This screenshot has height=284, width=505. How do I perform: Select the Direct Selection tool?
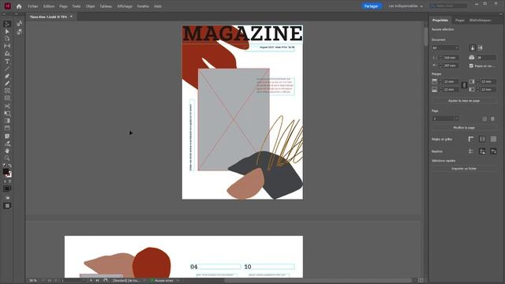point(7,32)
